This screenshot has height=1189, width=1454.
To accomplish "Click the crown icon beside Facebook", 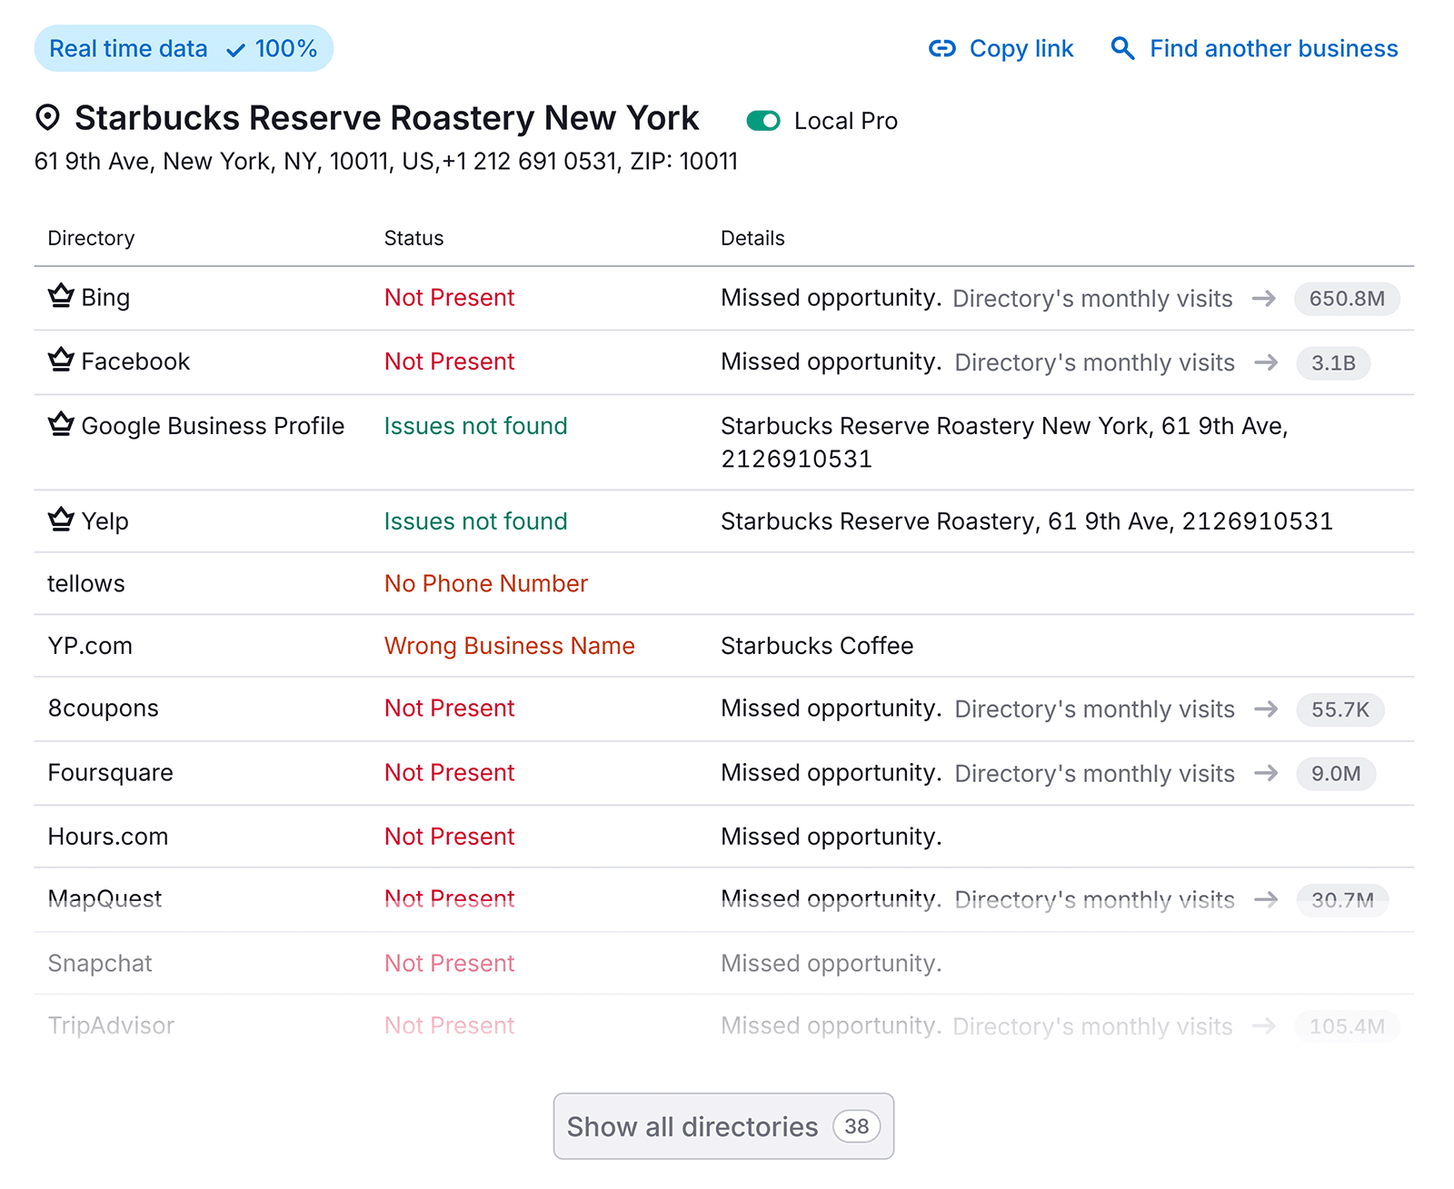I will [x=60, y=360].
